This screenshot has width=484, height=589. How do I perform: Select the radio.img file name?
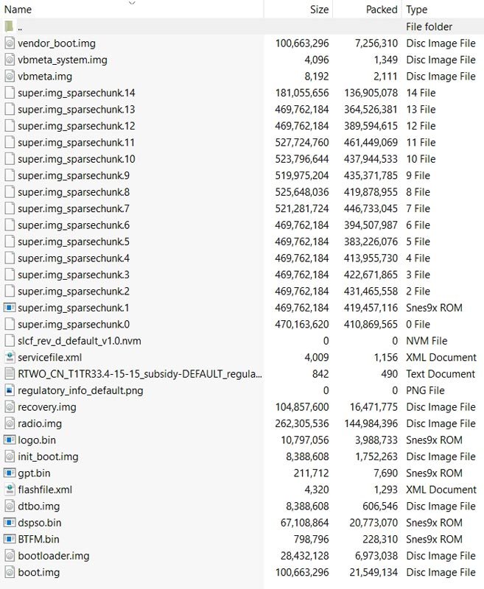point(40,423)
